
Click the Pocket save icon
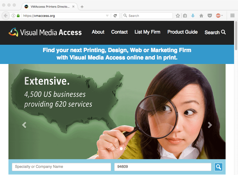click(x=210, y=16)
